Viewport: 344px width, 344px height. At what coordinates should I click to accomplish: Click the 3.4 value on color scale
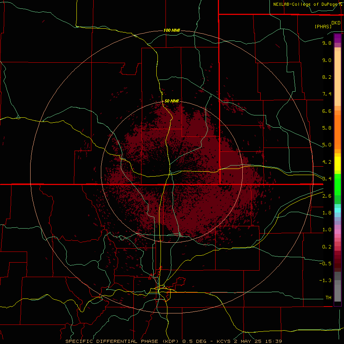tap(327, 179)
